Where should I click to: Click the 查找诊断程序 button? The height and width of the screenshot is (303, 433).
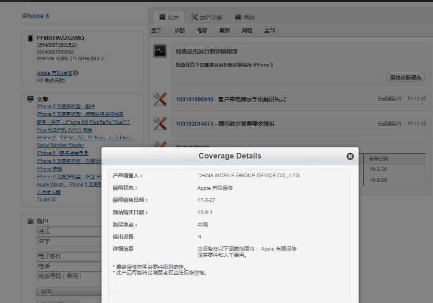(405, 78)
